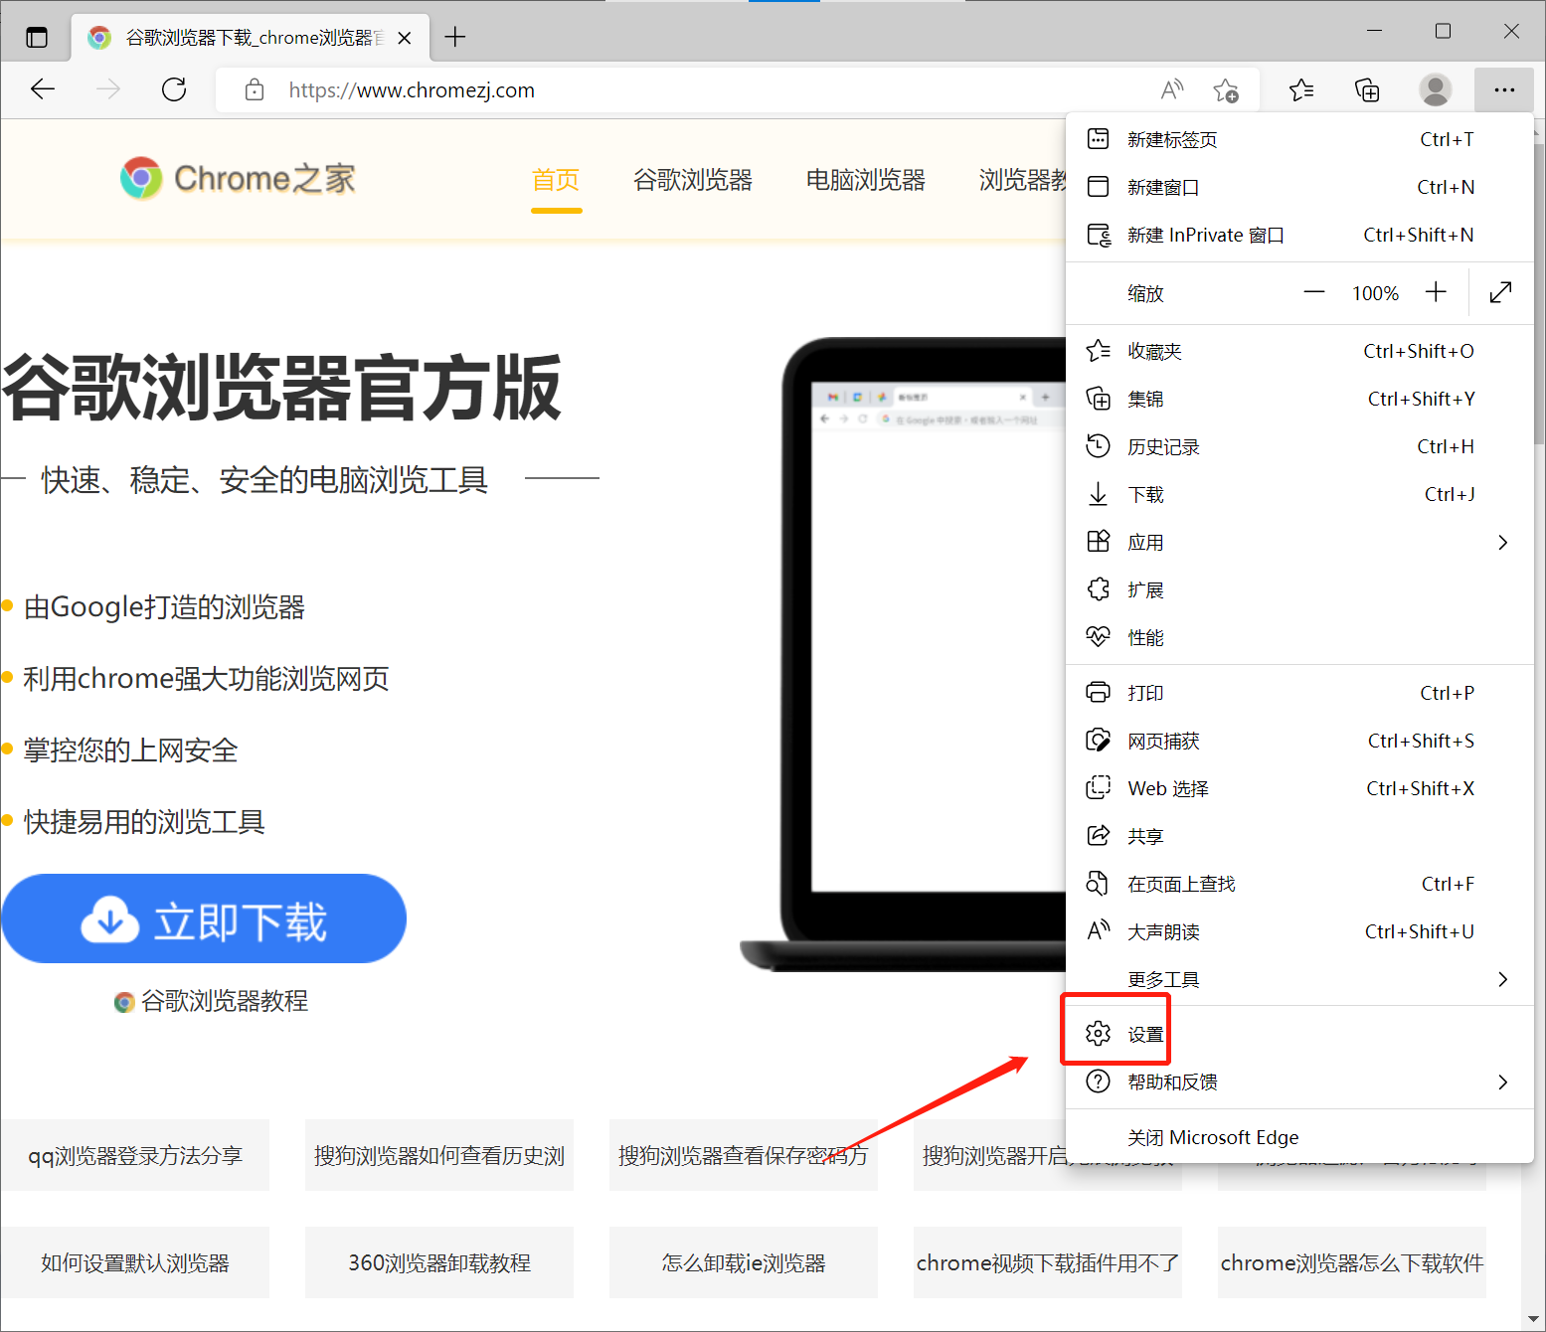Viewport: 1546px width, 1332px height.
Task: Enter full screen via the zoom arrows icon
Action: [x=1499, y=292]
